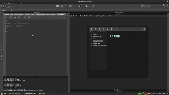Switch to the scripting workspace braces icon
169x95 pixels.
point(62,6)
